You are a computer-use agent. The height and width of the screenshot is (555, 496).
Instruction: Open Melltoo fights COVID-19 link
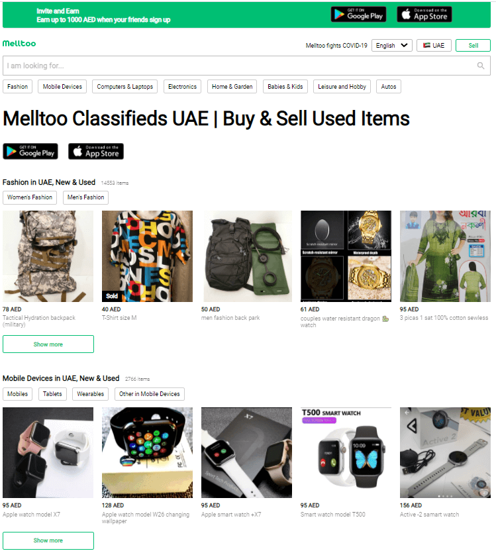(x=336, y=45)
